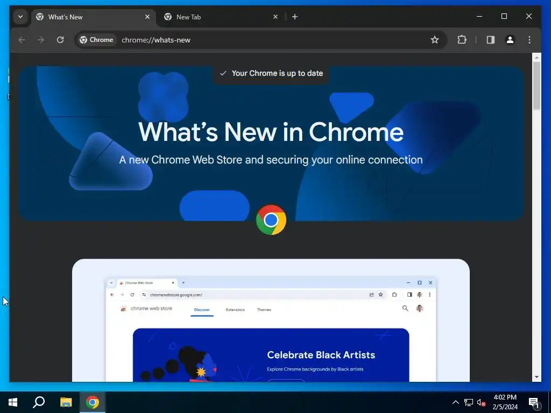Viewport: 551px width, 413px height.
Task: Switch to the What's New tab
Action: pyautogui.click(x=94, y=17)
